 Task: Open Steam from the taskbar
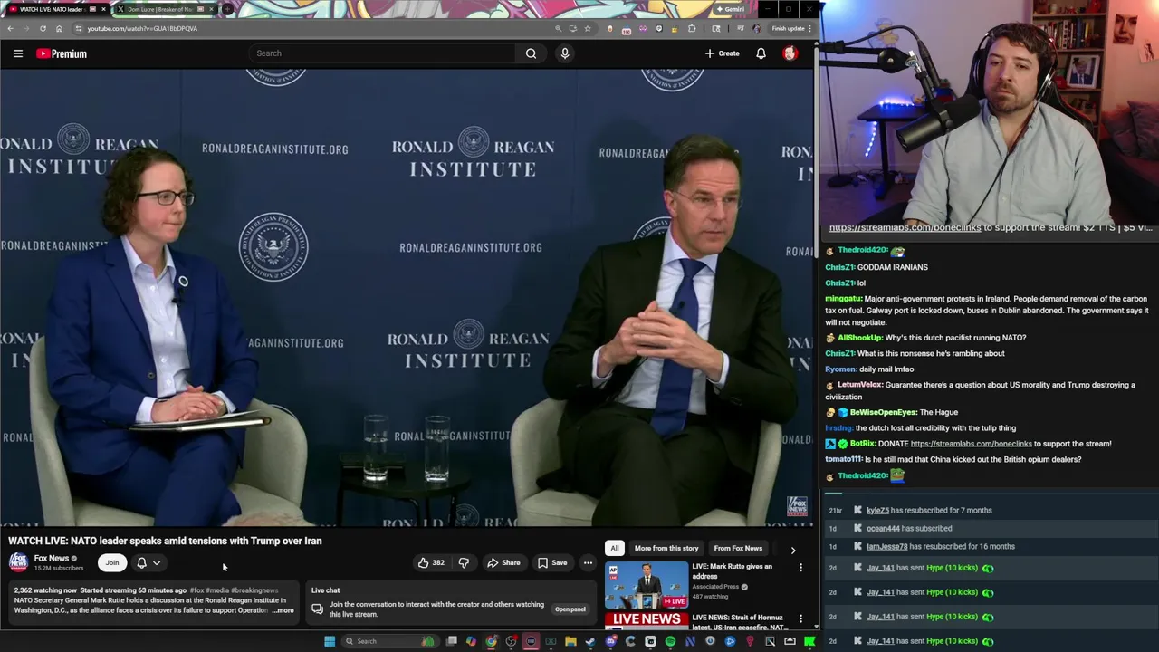click(590, 641)
